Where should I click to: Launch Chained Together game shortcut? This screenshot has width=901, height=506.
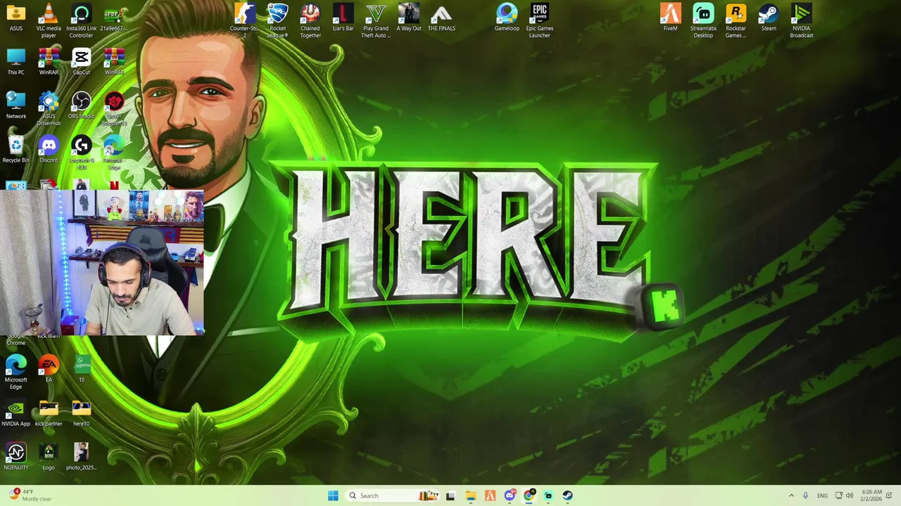coord(310,20)
